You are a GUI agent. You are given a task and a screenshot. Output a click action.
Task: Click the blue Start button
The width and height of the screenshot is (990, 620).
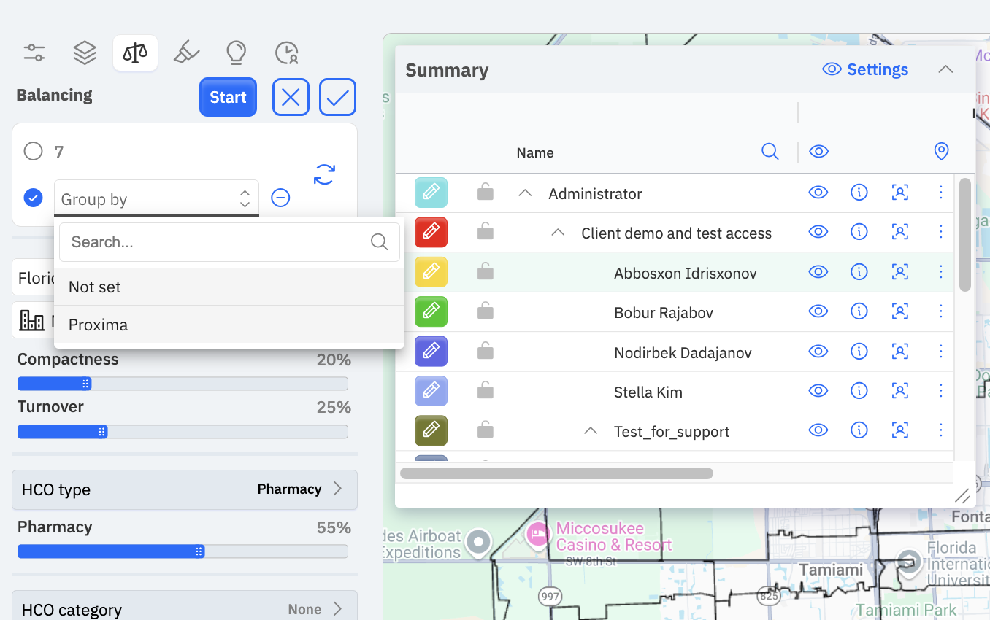pyautogui.click(x=228, y=97)
